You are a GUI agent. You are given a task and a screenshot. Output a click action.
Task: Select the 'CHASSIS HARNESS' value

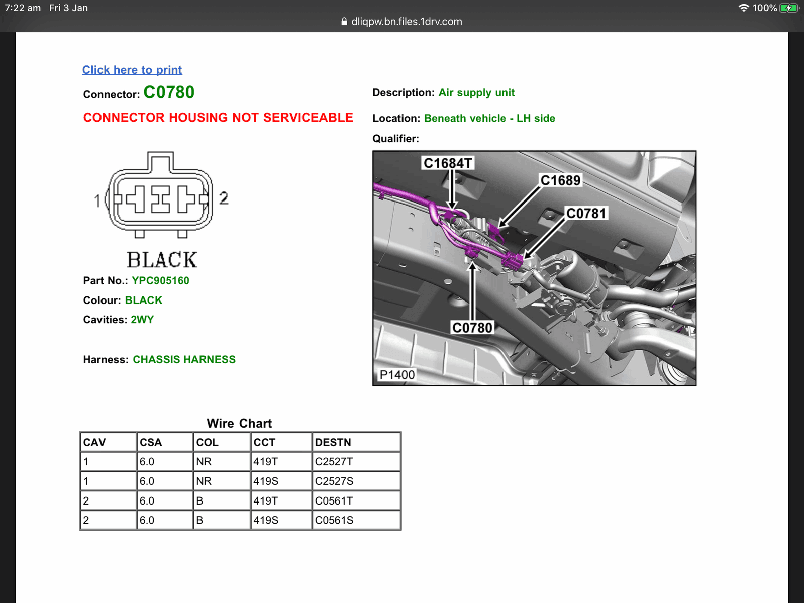[x=184, y=359]
